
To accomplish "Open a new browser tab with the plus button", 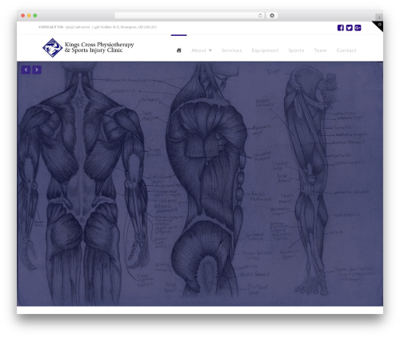I will pos(379,18).
